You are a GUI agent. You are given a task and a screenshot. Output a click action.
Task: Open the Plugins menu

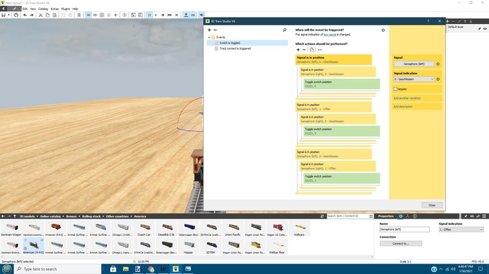(x=65, y=8)
